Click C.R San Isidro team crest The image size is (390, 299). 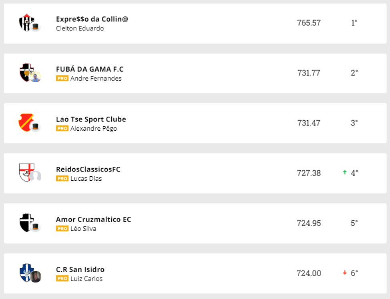(27, 273)
